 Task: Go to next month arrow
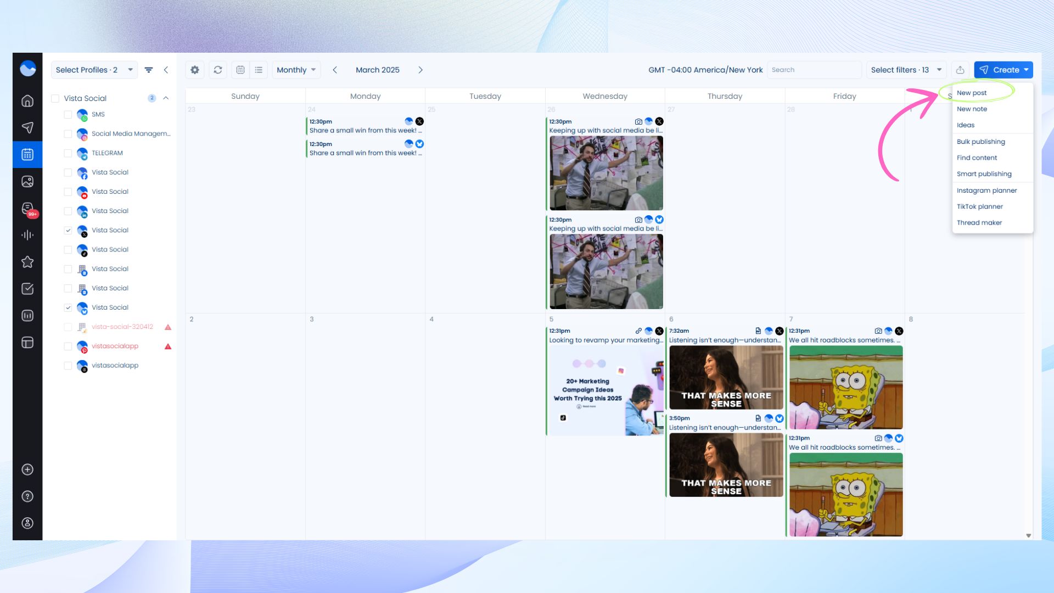tap(421, 70)
